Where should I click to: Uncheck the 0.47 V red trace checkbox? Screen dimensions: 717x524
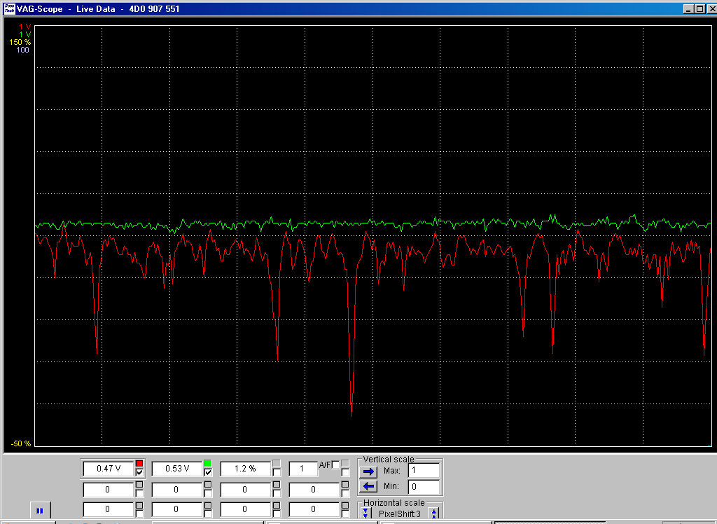pyautogui.click(x=139, y=473)
